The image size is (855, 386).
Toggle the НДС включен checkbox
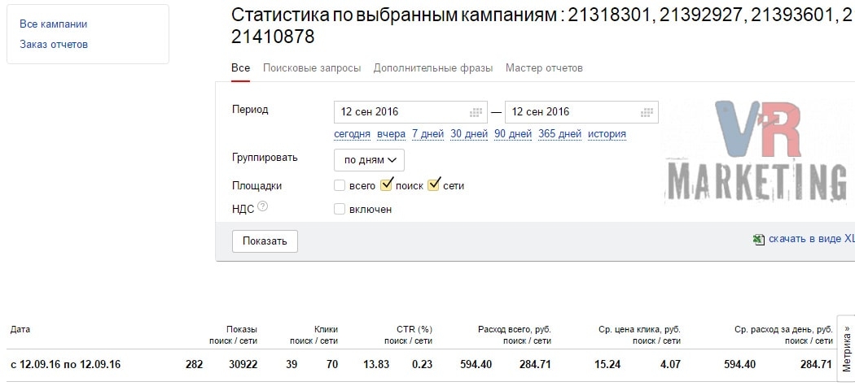pyautogui.click(x=340, y=209)
